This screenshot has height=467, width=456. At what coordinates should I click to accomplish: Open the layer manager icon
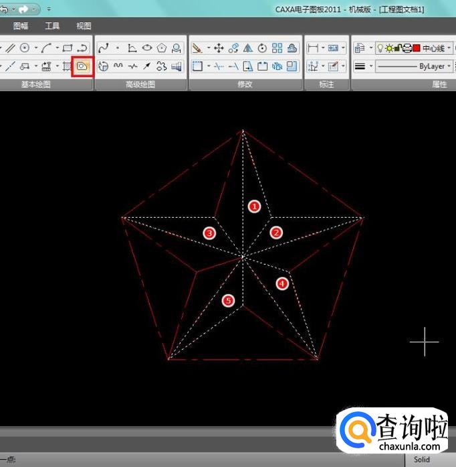pyautogui.click(x=360, y=48)
